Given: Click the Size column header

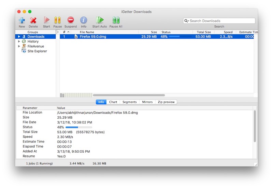Looking at the screenshot, I should (x=149, y=32).
